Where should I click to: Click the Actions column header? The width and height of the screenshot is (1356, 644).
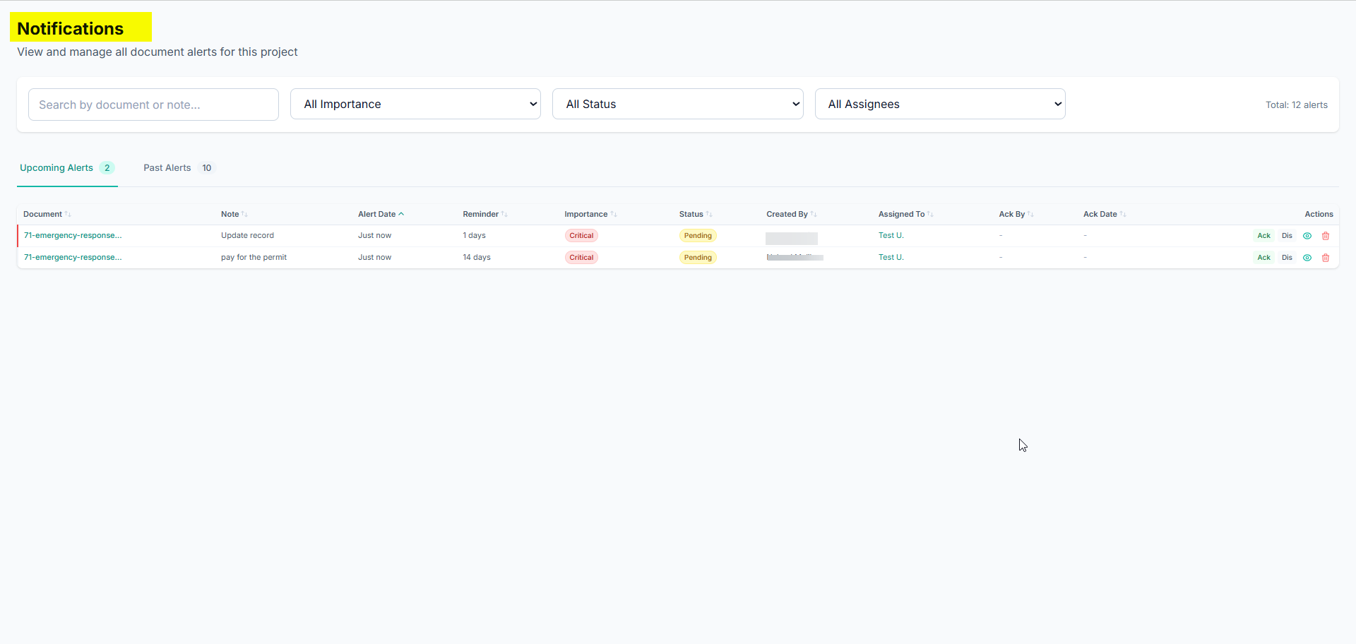click(x=1319, y=214)
